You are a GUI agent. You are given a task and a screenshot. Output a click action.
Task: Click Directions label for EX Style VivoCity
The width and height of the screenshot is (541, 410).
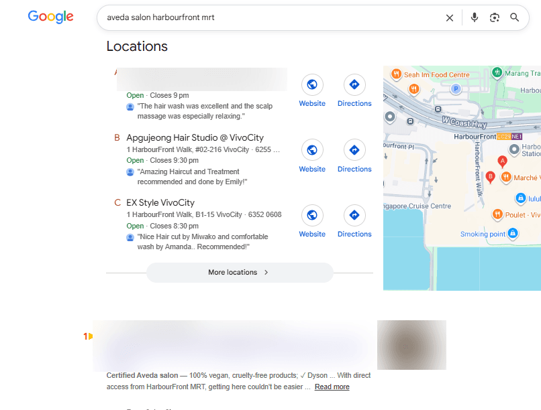pyautogui.click(x=354, y=234)
